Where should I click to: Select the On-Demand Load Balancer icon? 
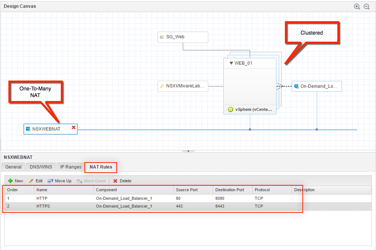(296, 86)
